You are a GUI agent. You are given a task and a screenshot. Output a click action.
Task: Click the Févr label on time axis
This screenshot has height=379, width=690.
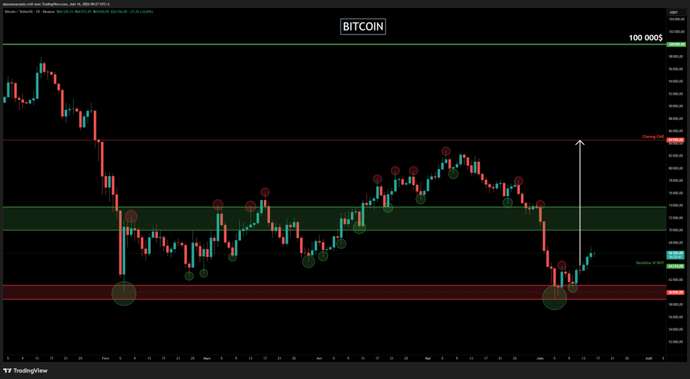coord(106,357)
